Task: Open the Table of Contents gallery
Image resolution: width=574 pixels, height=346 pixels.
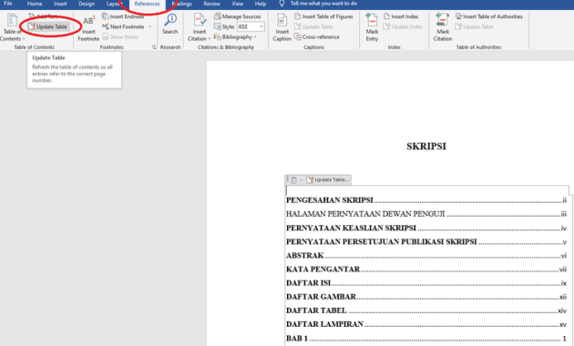Action: 12,27
